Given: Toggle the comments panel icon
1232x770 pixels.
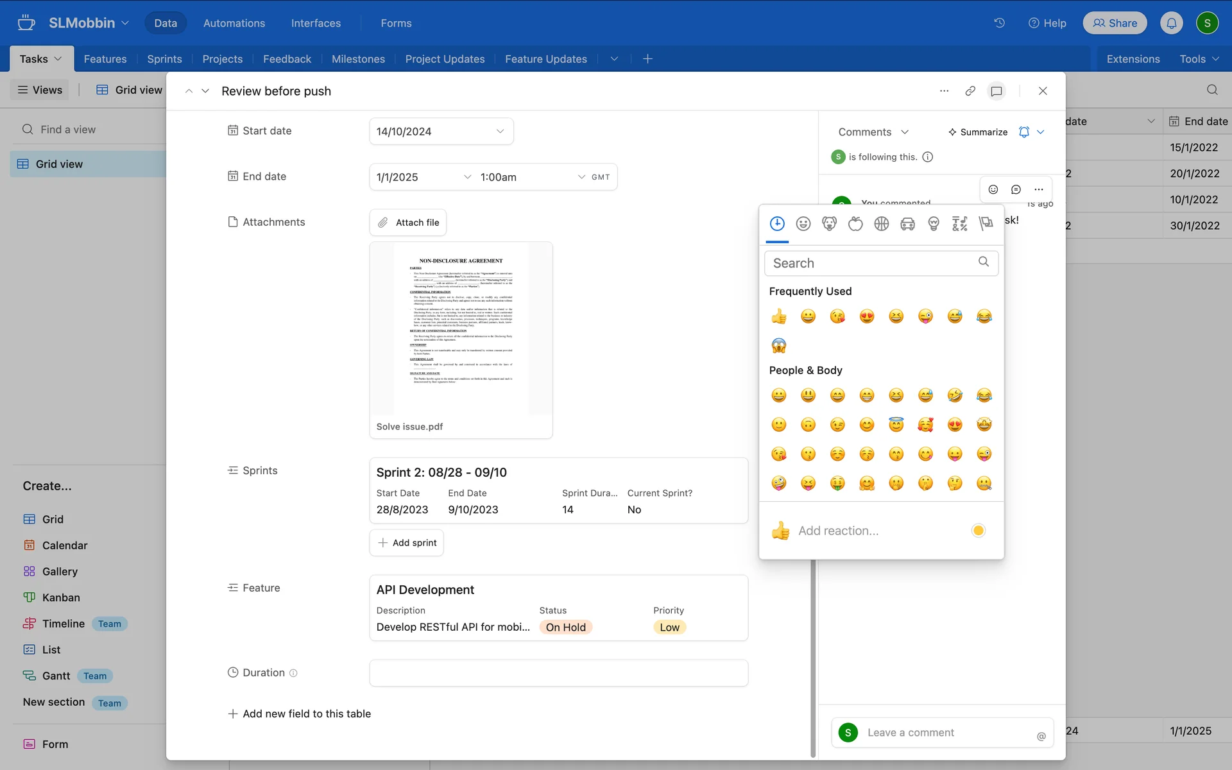Looking at the screenshot, I should click(x=996, y=91).
